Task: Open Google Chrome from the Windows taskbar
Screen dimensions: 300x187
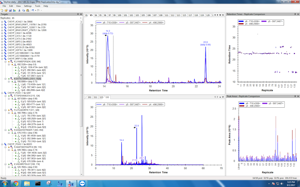Action: tap(16, 183)
